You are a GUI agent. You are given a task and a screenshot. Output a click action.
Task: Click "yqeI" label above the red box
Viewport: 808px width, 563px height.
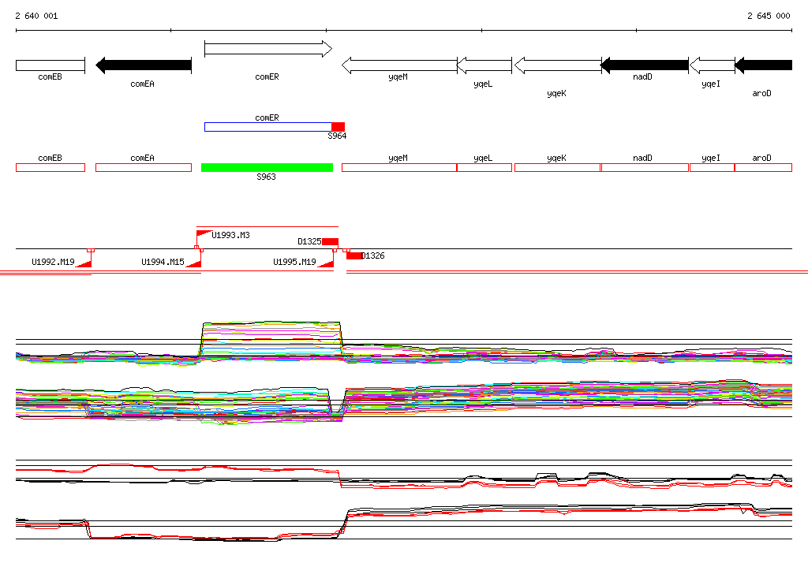tap(711, 158)
